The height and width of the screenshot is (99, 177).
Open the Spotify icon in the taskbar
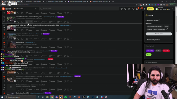66,97
